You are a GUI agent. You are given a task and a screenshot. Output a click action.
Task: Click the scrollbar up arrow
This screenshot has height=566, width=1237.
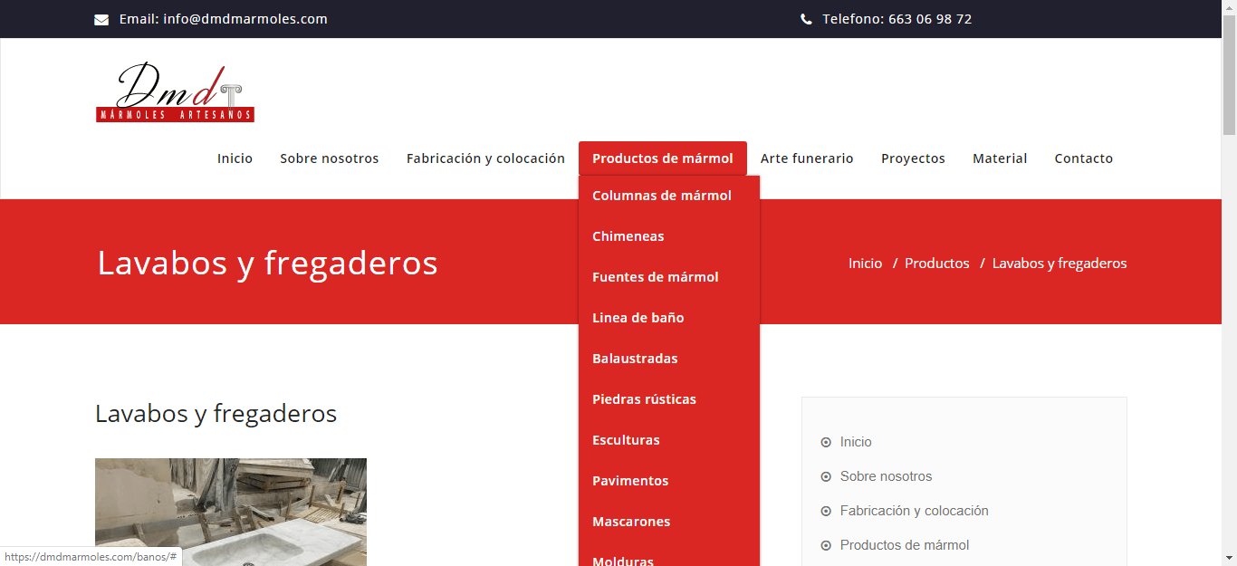[x=1229, y=6]
